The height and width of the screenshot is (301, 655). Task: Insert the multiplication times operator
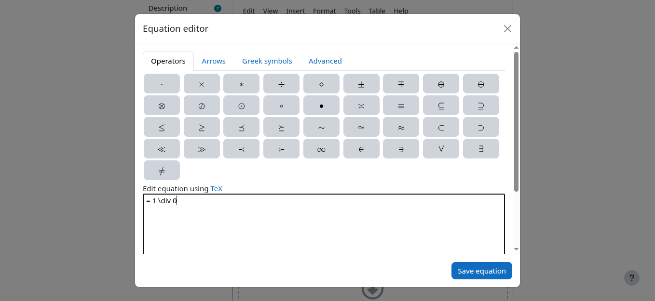pyautogui.click(x=202, y=84)
